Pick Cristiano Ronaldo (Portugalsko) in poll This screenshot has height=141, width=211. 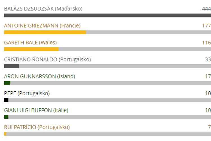[x=48, y=60]
